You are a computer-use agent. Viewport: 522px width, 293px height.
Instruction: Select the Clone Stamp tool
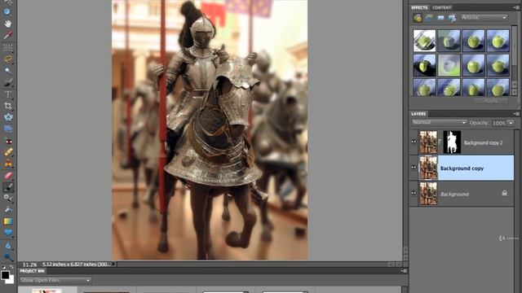point(7,164)
